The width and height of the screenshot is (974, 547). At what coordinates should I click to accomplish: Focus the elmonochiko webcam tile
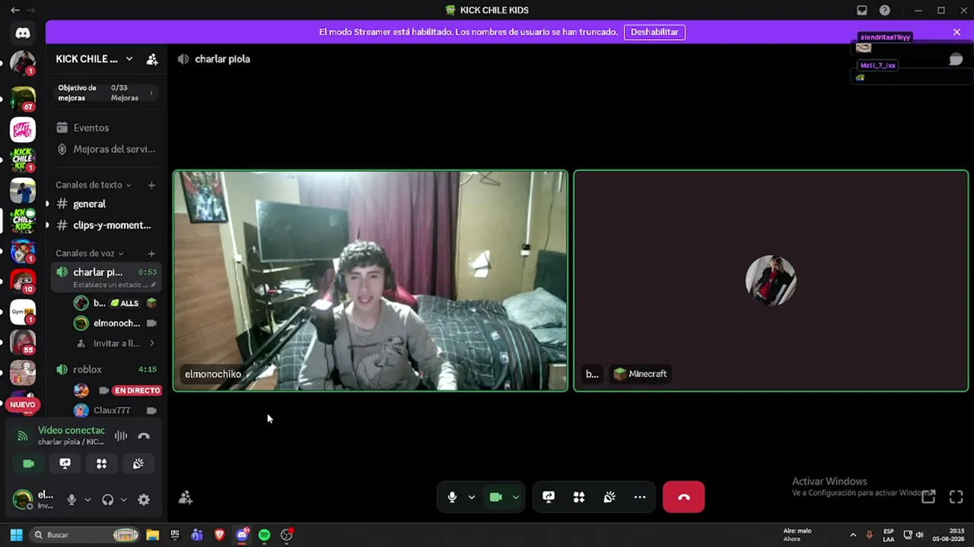coord(371,281)
